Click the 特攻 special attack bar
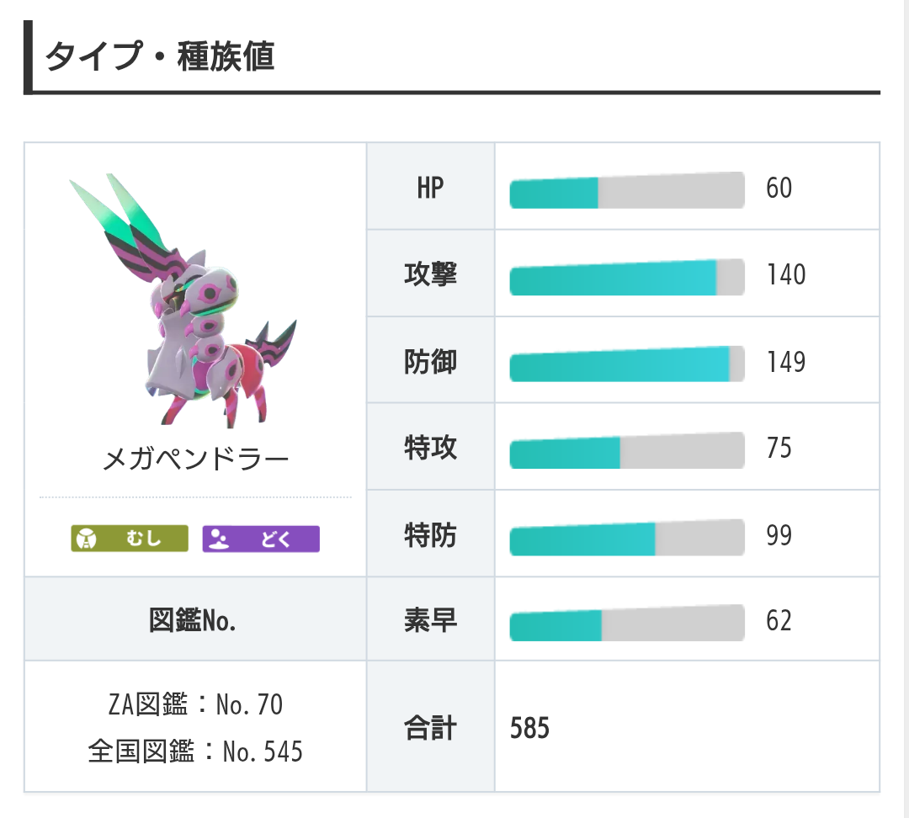909x818 pixels. pyautogui.click(x=626, y=450)
